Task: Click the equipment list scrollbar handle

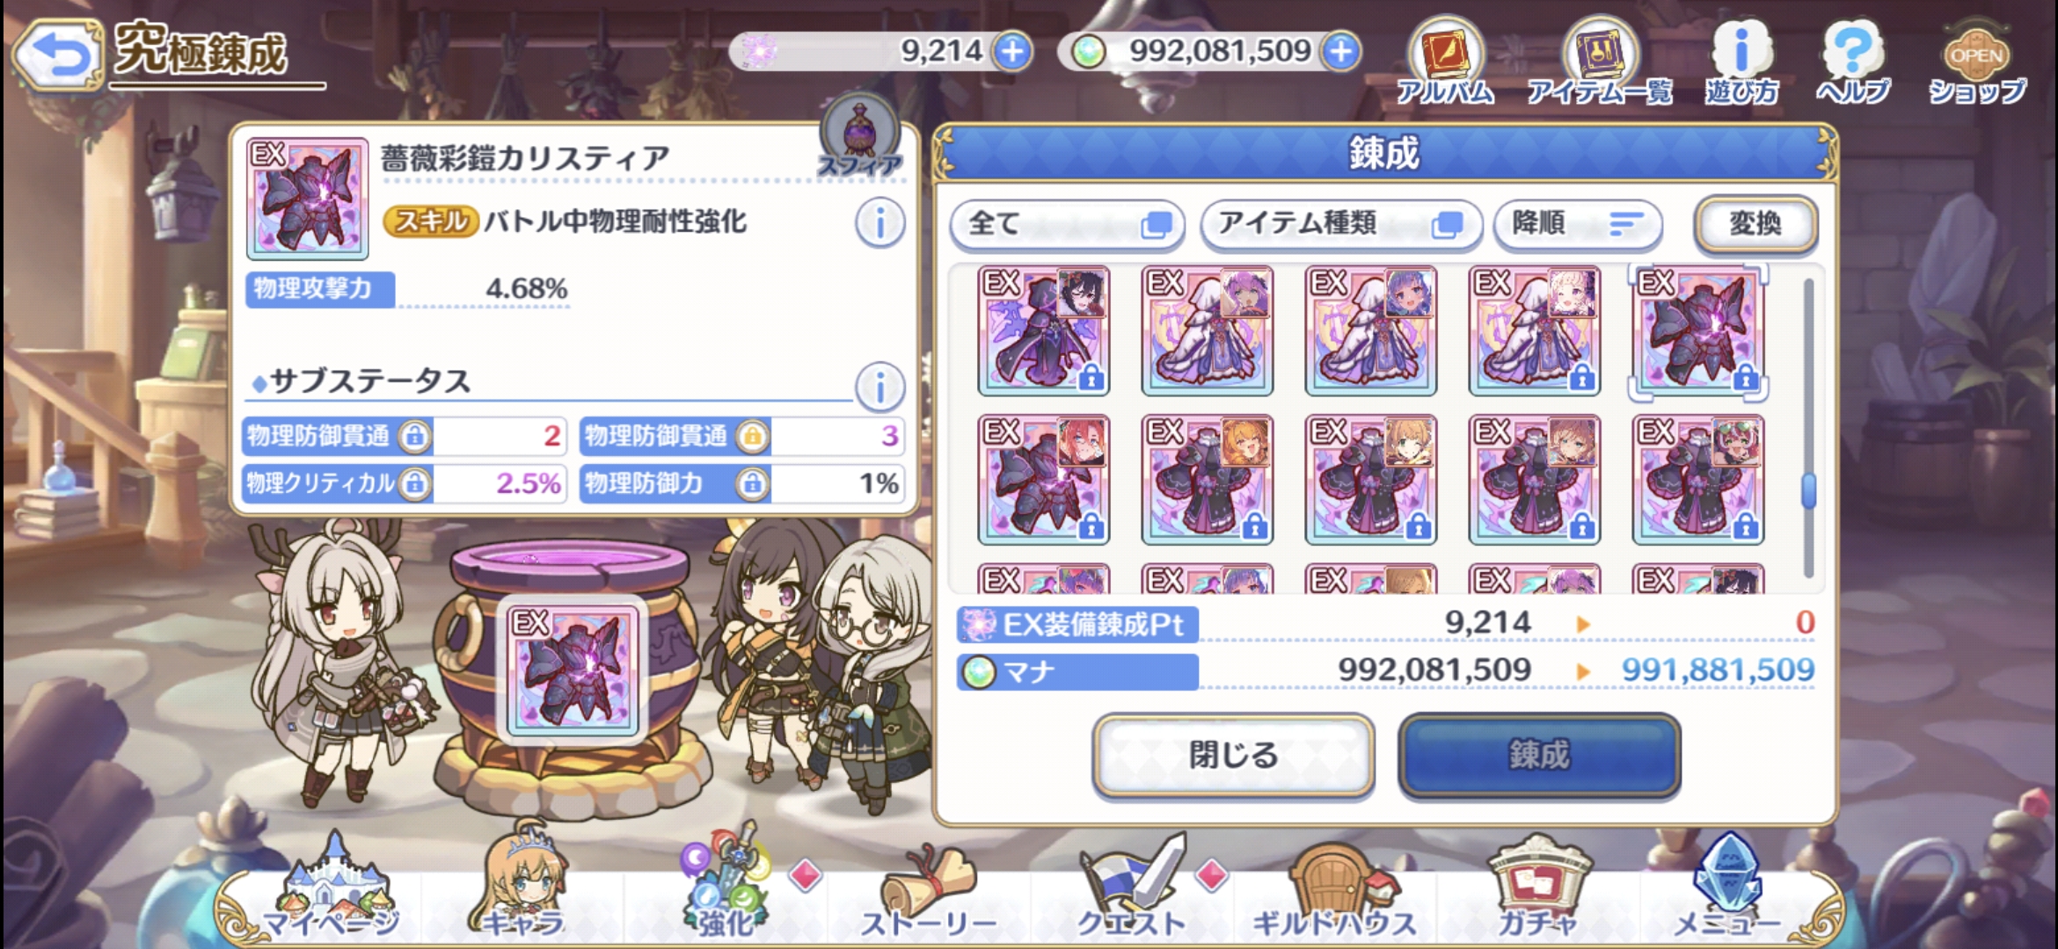Action: point(1808,491)
